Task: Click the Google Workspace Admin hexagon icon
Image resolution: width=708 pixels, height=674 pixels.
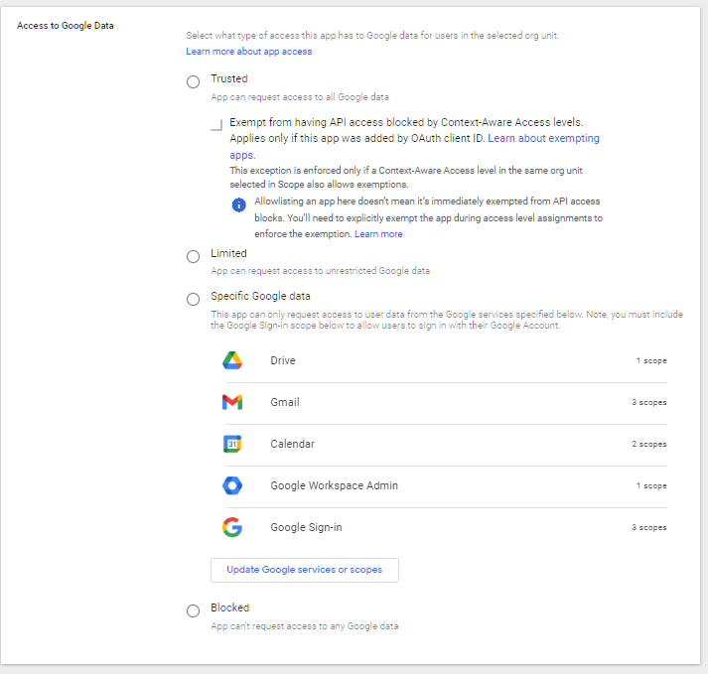Action: click(232, 485)
